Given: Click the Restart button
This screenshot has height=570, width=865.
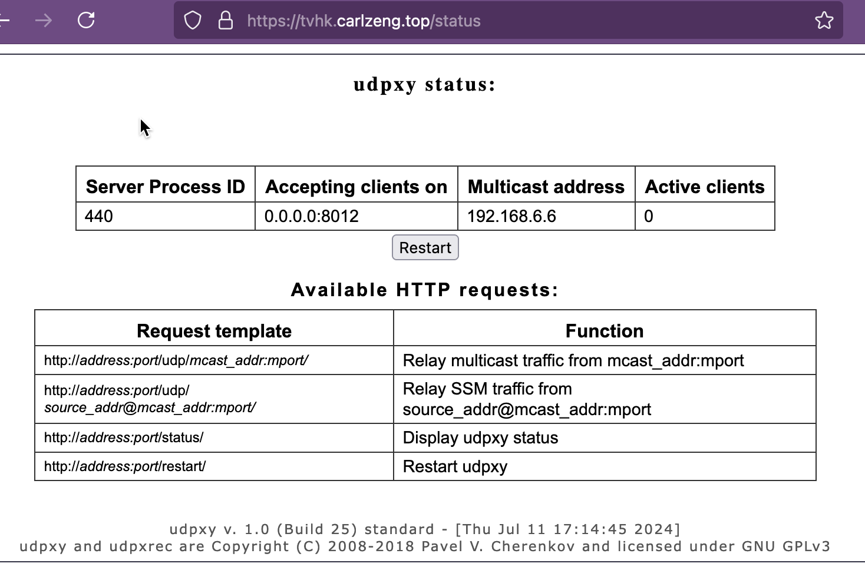Looking at the screenshot, I should click(425, 247).
